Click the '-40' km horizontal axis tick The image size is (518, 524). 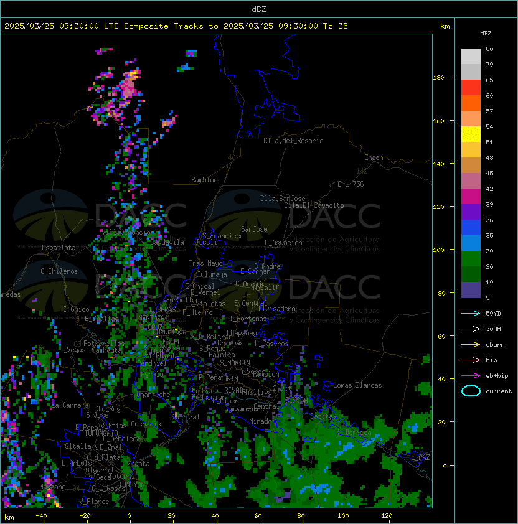click(41, 516)
